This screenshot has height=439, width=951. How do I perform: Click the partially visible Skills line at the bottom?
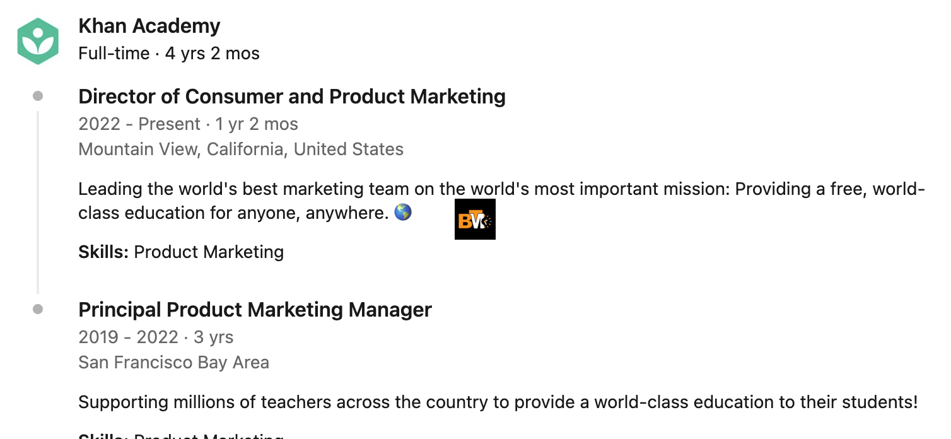180,435
